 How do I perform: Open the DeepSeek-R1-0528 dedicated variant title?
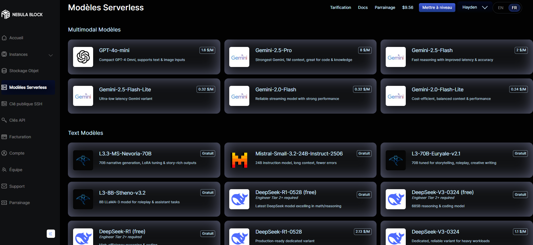279,232
